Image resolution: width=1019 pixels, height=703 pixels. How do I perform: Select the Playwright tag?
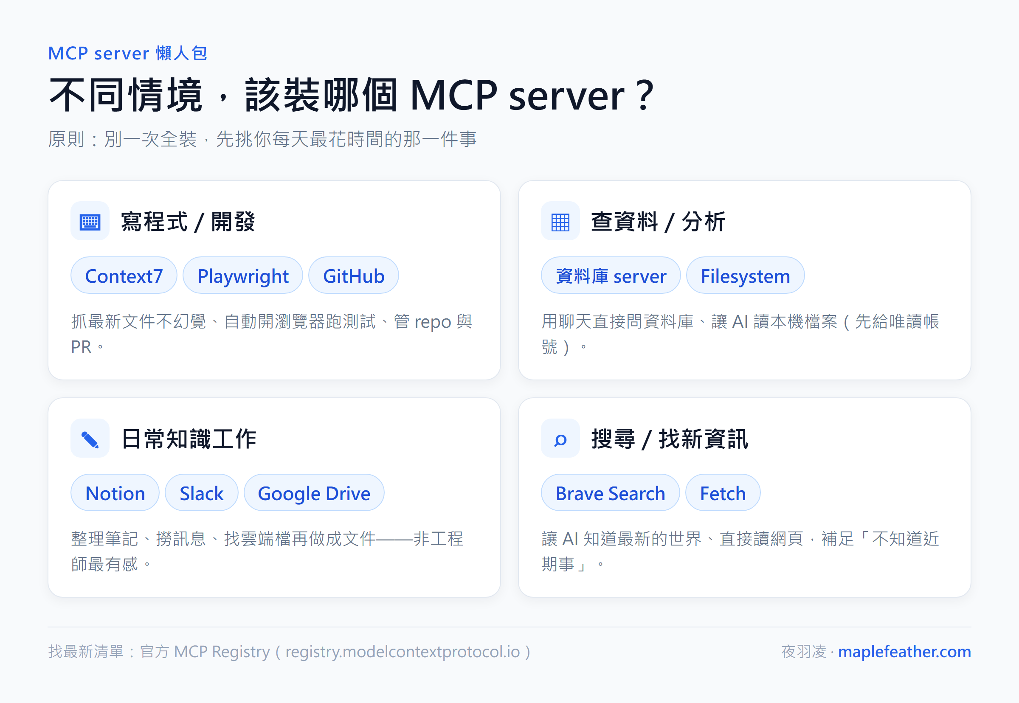point(243,275)
